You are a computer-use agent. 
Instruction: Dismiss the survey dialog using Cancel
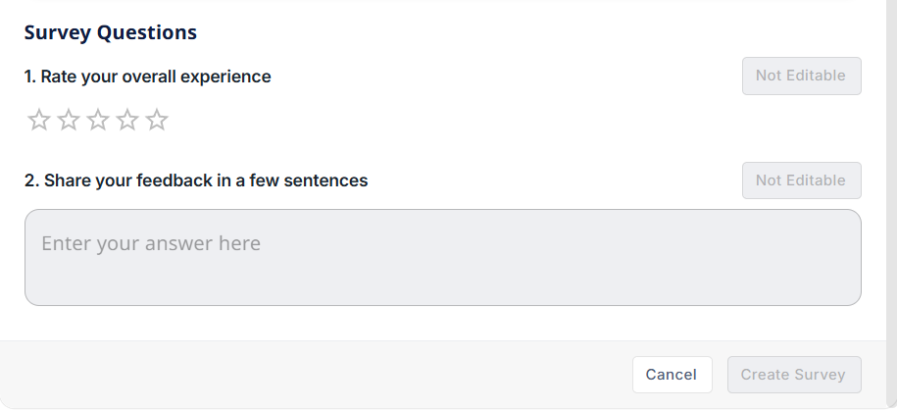(x=672, y=375)
